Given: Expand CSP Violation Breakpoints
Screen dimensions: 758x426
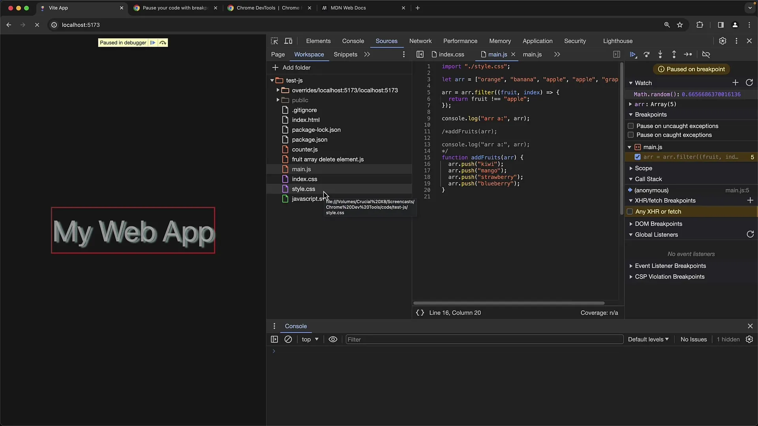Looking at the screenshot, I should point(630,277).
